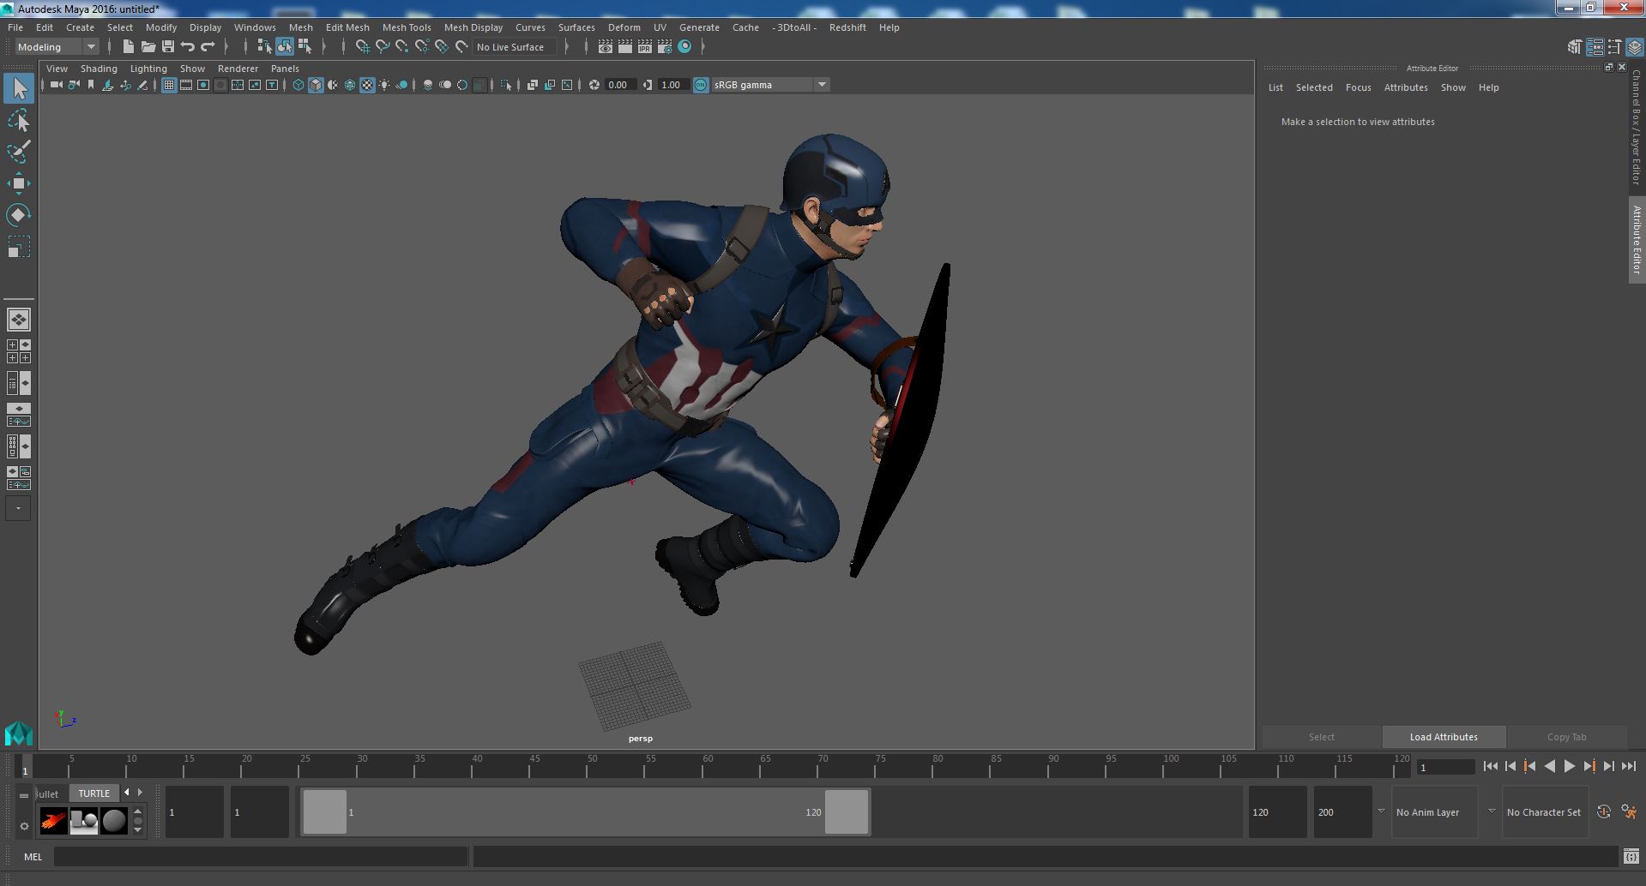This screenshot has height=886, width=1646.
Task: Open Render Settings
Action: coord(665,47)
